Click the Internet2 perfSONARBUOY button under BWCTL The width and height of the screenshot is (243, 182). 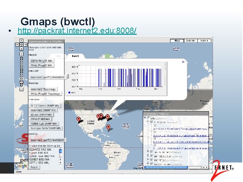click(x=48, y=140)
